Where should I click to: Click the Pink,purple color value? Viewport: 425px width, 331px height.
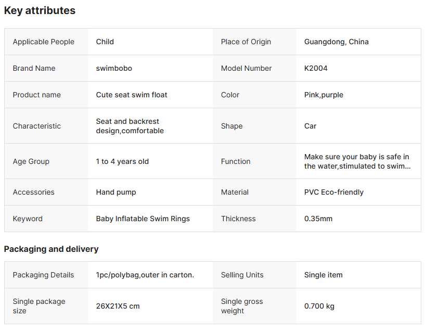324,95
